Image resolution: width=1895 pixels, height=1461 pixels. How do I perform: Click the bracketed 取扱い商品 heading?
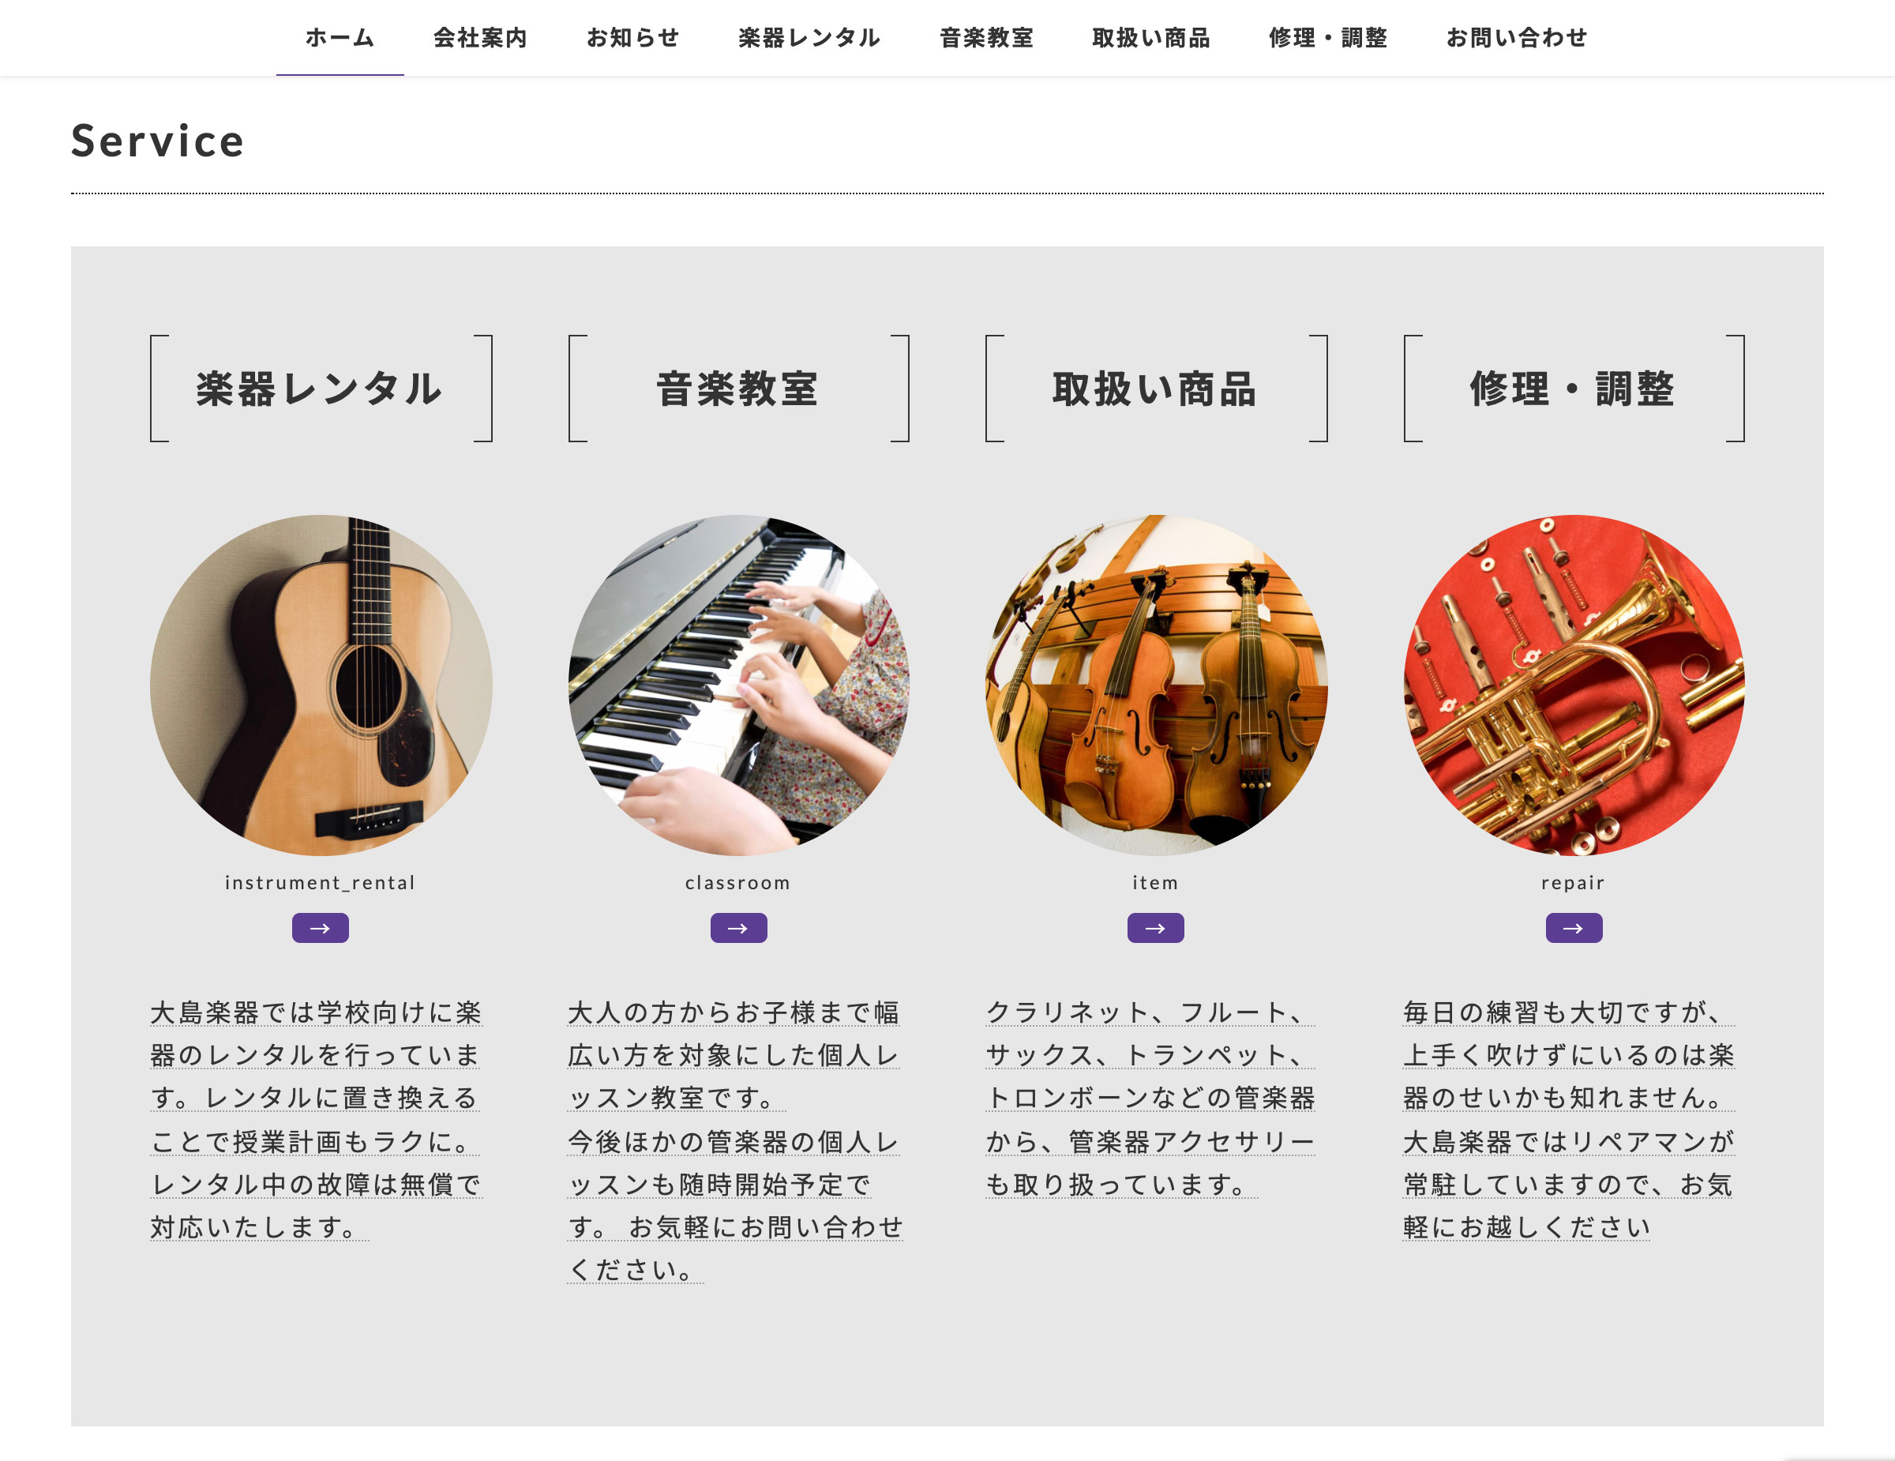1156,389
